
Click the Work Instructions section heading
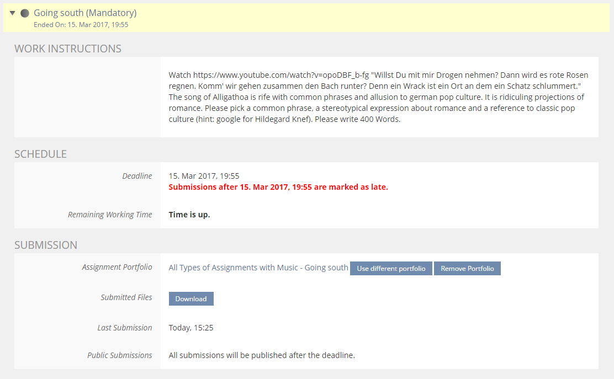coord(68,49)
